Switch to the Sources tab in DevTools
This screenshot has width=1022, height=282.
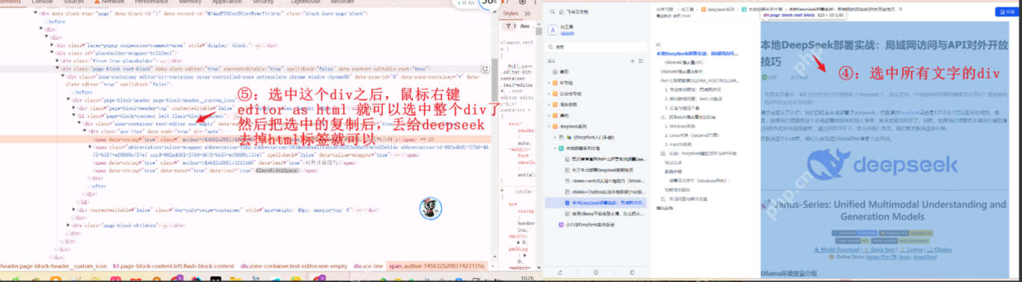coord(73,2)
